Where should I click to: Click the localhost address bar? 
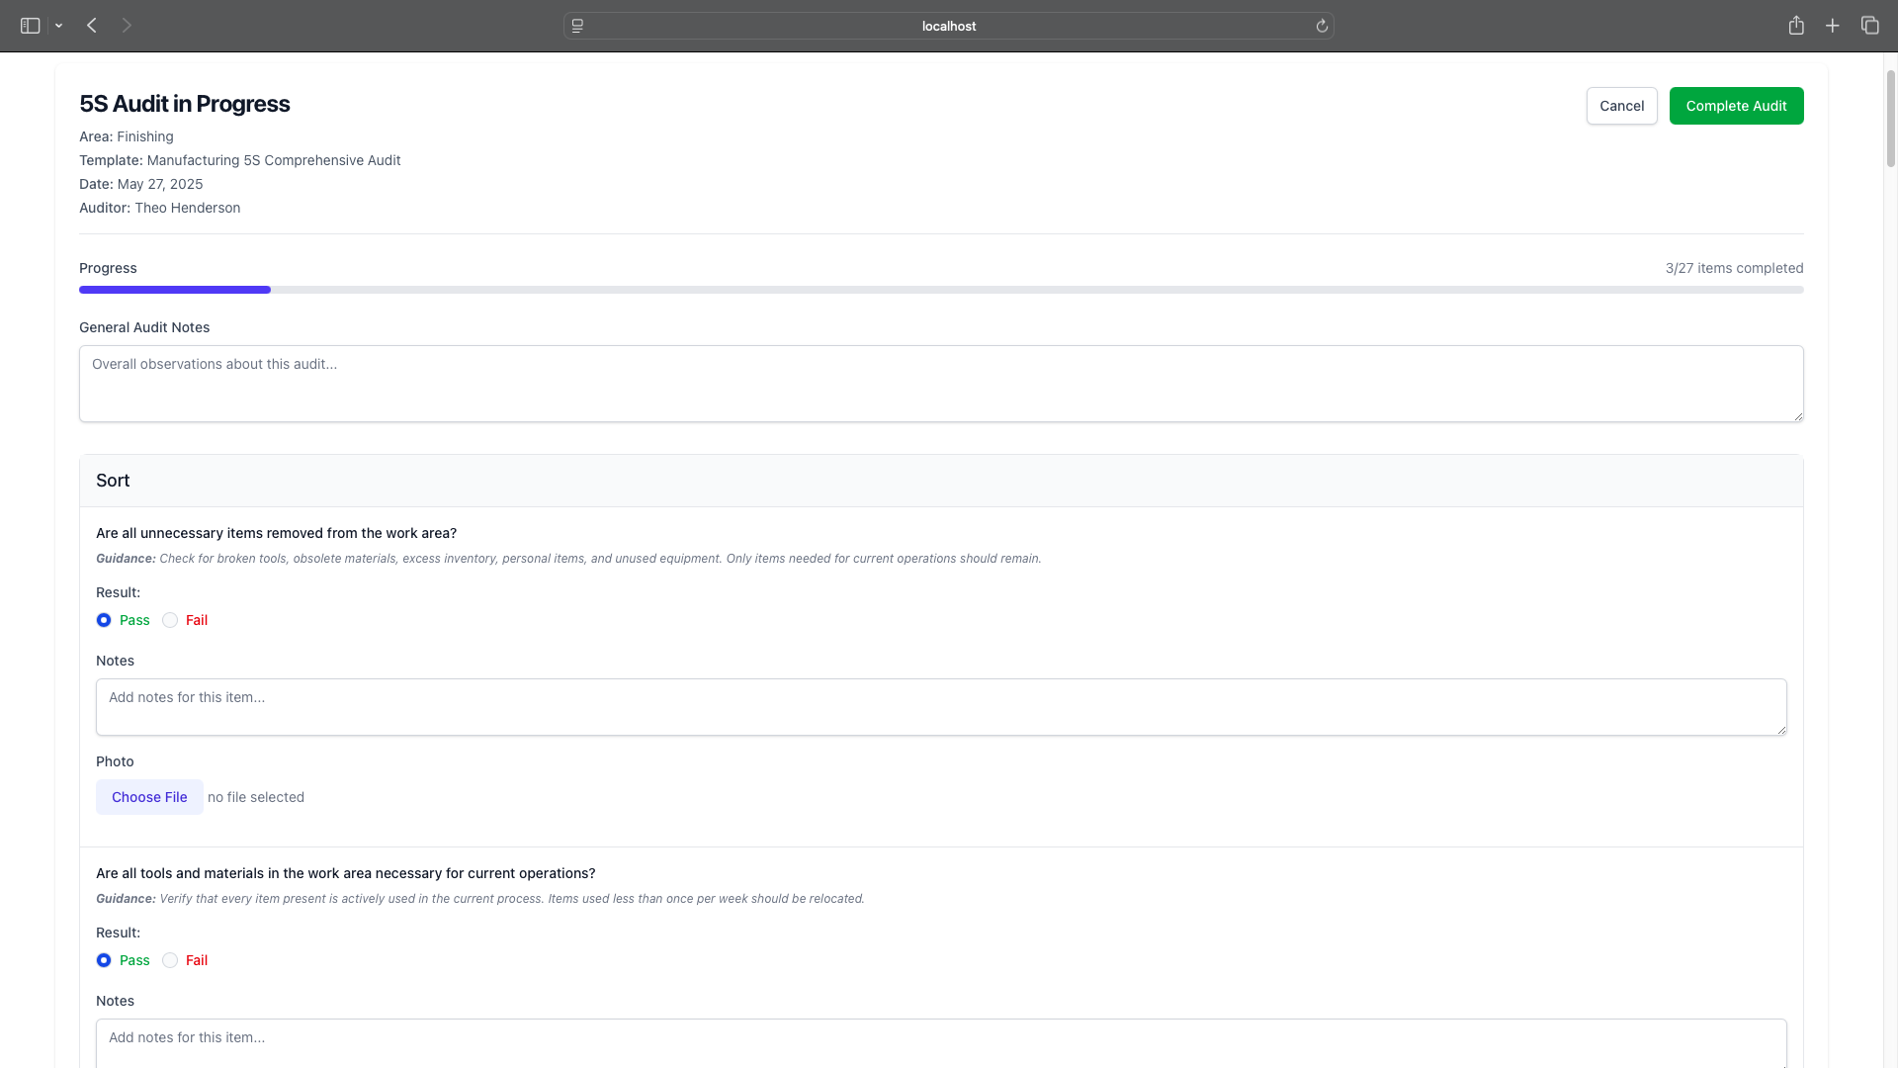(x=949, y=26)
